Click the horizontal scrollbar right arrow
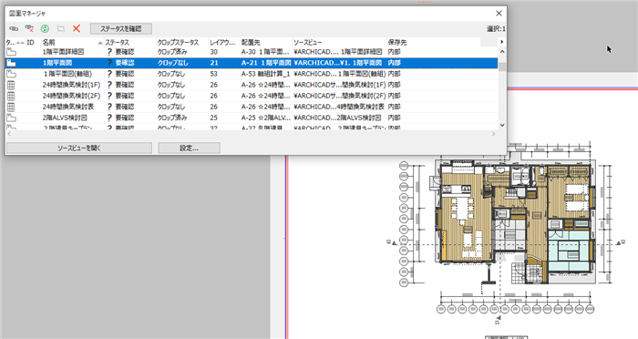 click(494, 134)
